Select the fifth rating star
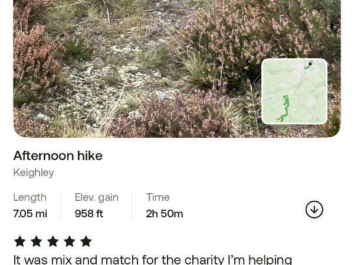Screen dimensions: 354x265 tap(86, 241)
